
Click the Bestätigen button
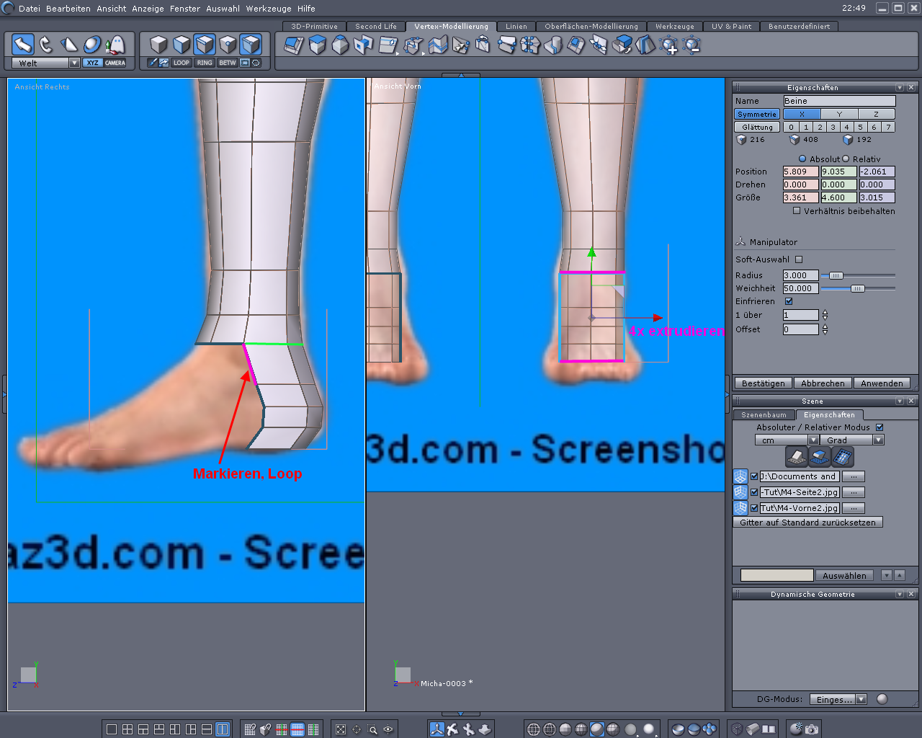pos(764,383)
